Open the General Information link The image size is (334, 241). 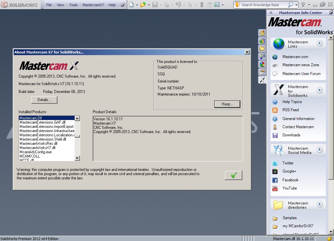298,119
